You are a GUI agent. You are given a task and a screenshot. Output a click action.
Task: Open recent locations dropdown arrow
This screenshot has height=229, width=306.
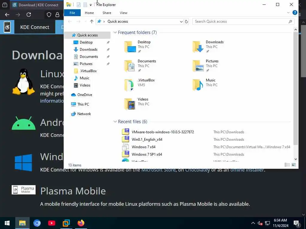[85, 21]
